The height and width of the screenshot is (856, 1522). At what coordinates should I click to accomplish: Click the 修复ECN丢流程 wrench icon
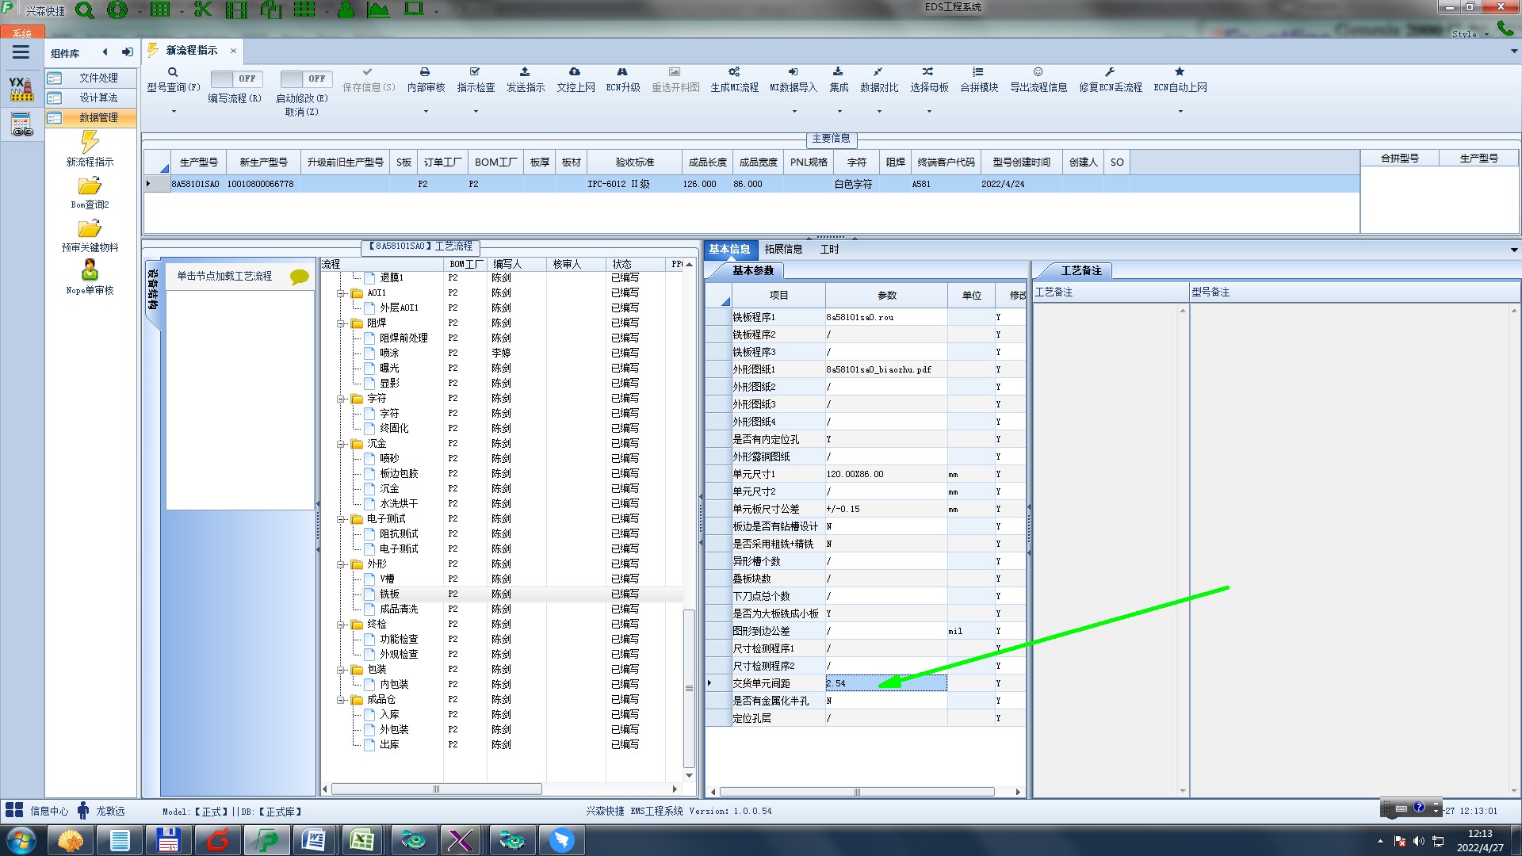(x=1110, y=72)
